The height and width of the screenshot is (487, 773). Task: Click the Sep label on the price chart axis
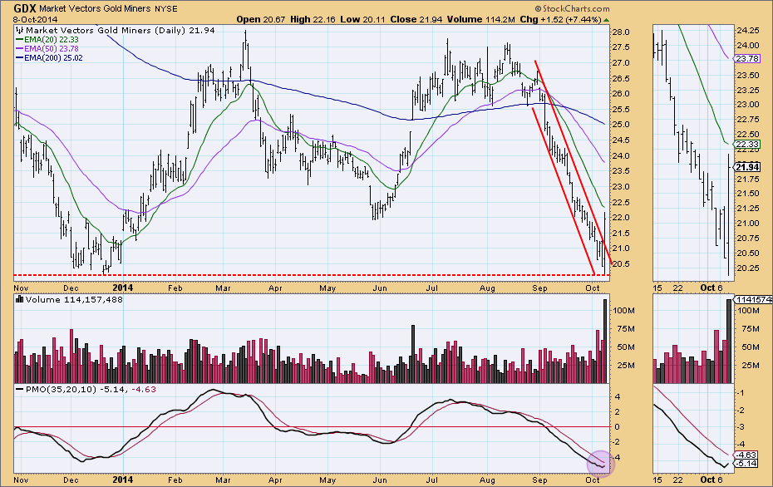(x=539, y=288)
